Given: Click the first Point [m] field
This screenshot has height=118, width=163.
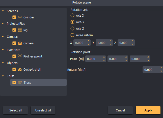Looking at the screenshot, I should click(96, 59).
